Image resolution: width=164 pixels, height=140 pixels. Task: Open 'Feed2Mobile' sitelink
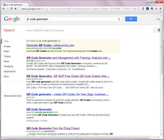click(x=79, y=69)
